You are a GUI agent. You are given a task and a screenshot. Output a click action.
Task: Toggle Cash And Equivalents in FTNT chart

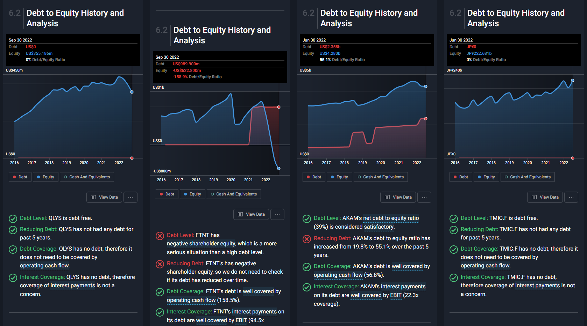point(234,194)
